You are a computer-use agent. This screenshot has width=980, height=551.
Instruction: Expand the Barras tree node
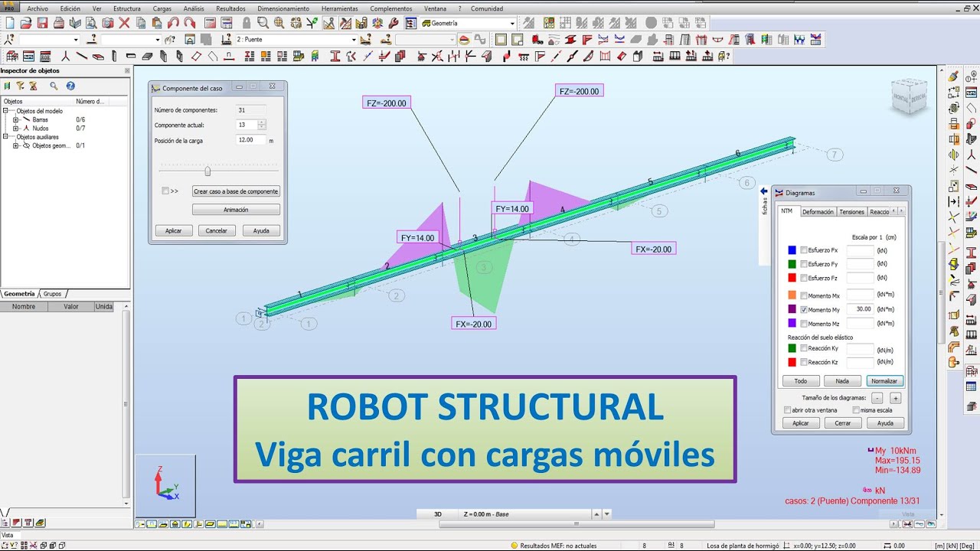pyautogui.click(x=15, y=120)
